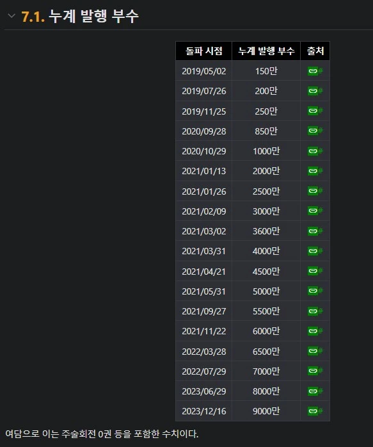Select the date cell 2020/09/28
The width and height of the screenshot is (373, 447).
(204, 131)
